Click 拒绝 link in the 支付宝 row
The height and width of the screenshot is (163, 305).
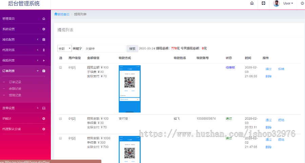click(x=281, y=120)
